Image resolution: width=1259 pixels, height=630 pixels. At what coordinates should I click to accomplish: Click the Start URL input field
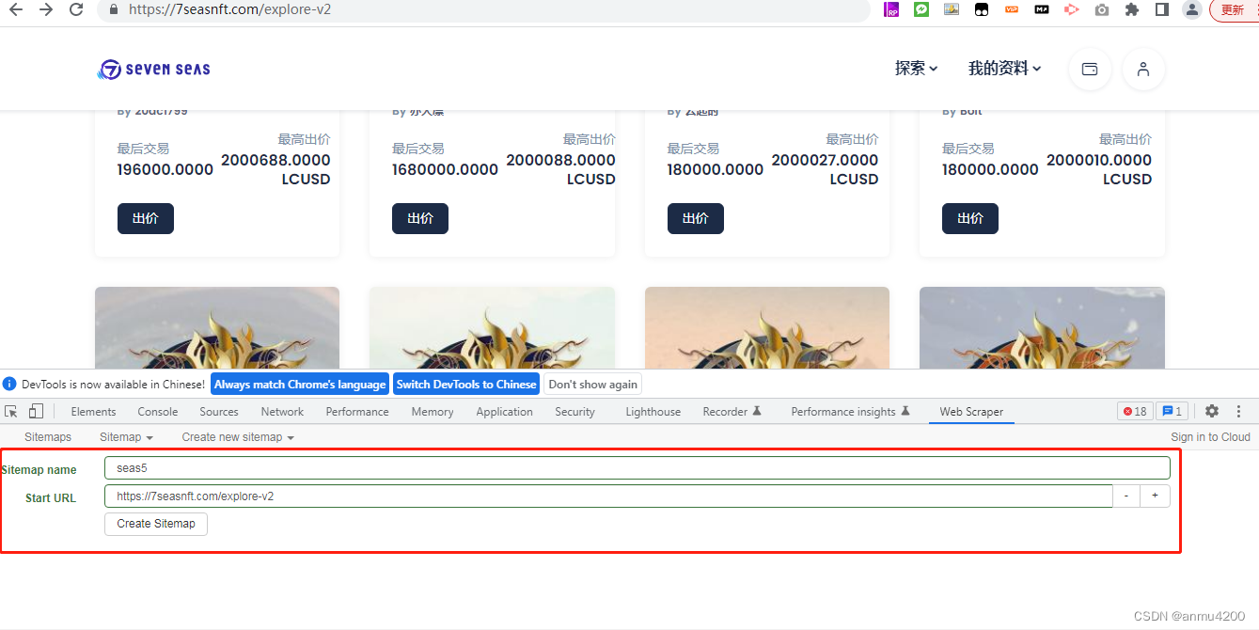click(x=608, y=496)
